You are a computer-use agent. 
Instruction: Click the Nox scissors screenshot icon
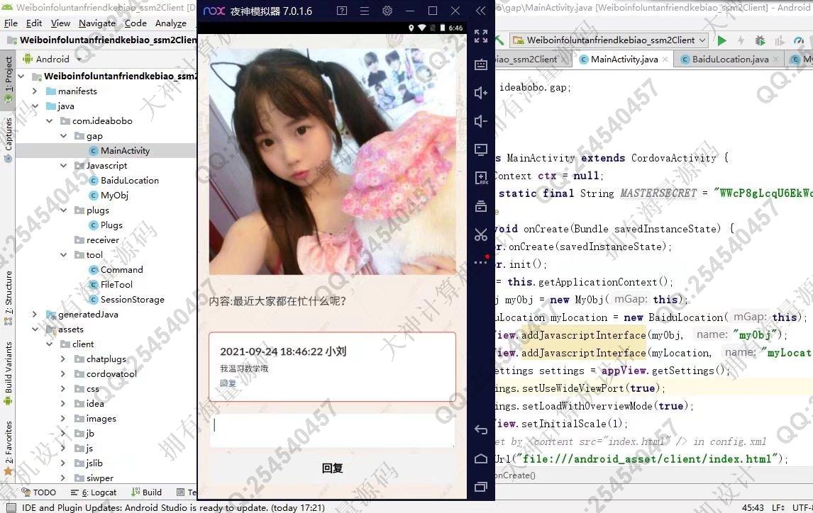(x=481, y=235)
